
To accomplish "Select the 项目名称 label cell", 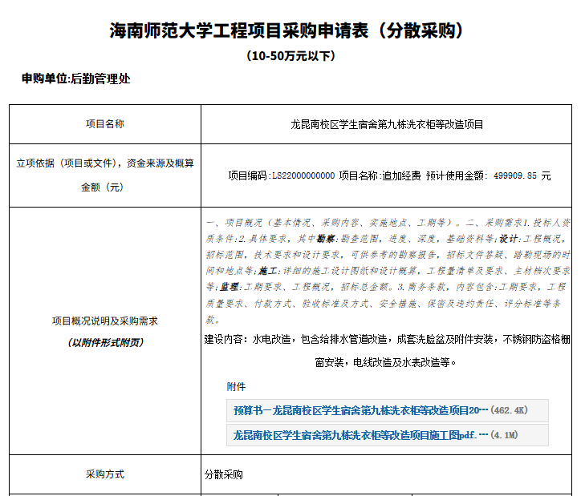I will [105, 124].
